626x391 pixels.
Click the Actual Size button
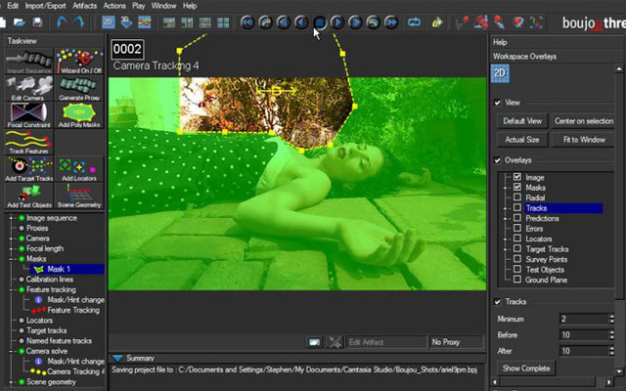coord(522,139)
